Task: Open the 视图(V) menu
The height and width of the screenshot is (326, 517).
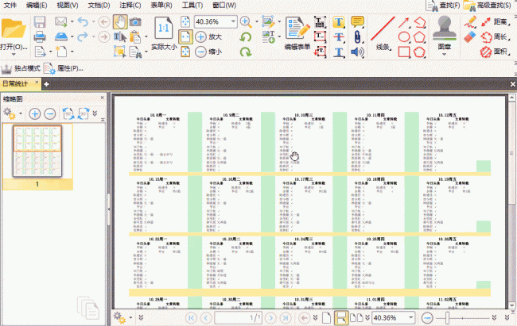Action: pyautogui.click(x=68, y=6)
